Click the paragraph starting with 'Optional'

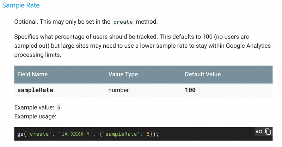pos(86,22)
